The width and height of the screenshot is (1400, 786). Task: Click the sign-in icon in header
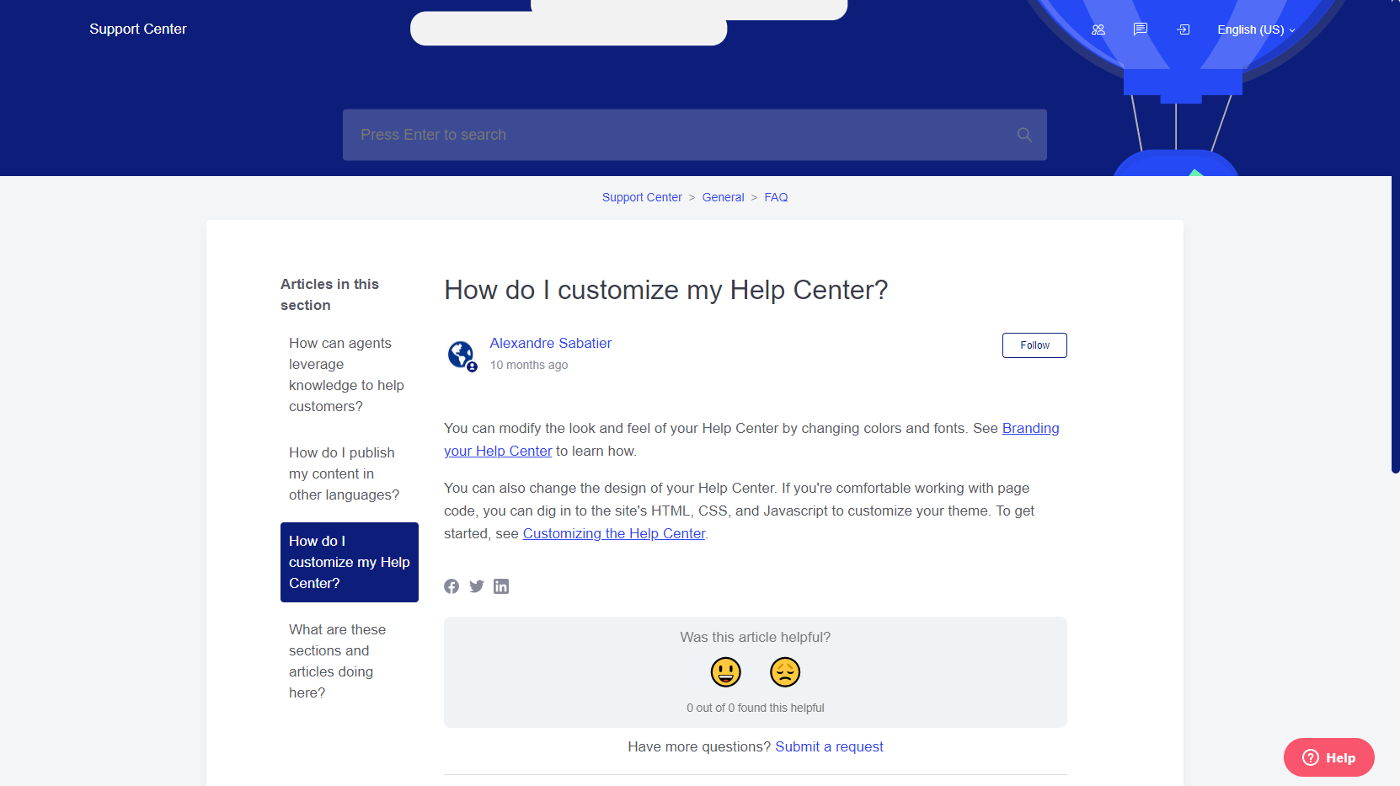pos(1184,29)
